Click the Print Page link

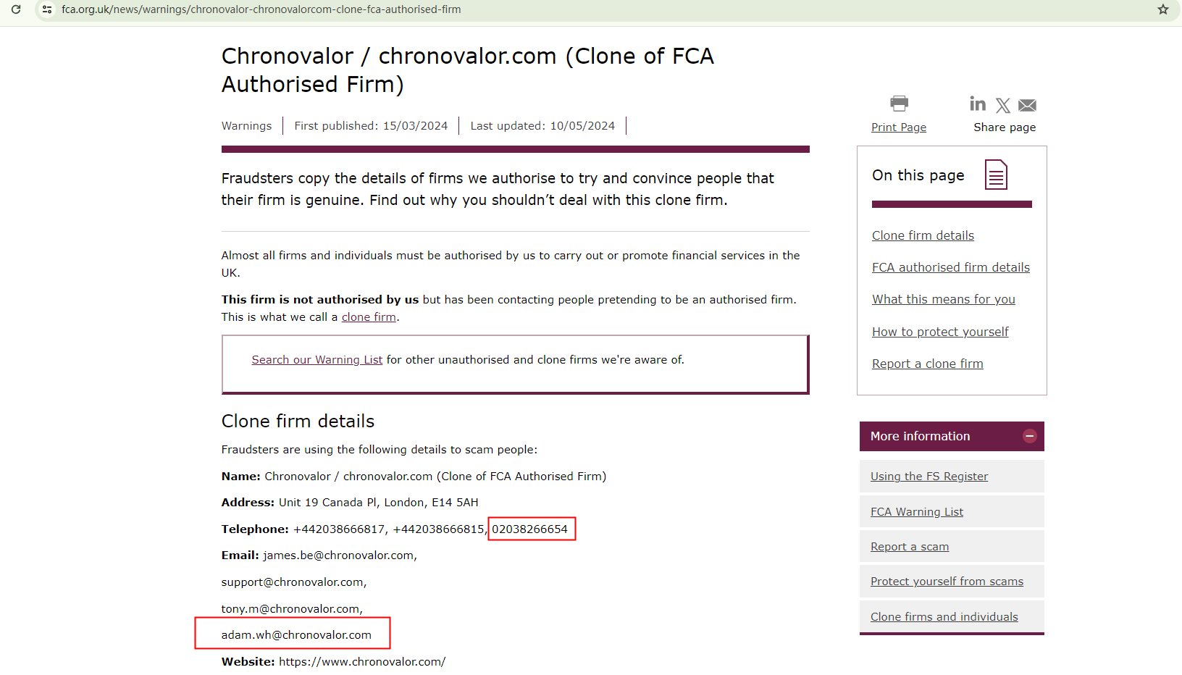(x=898, y=127)
